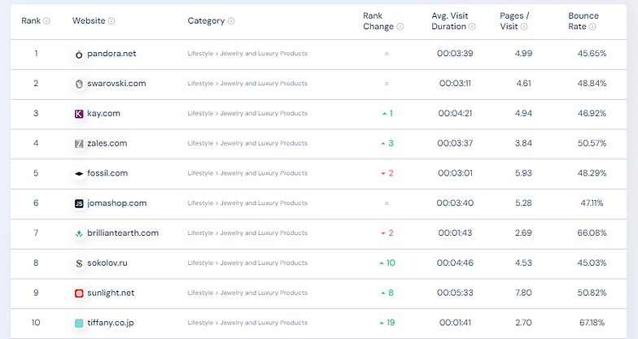Screen dimensions: 638x339
Task: Select the 47.11% bounce rate value
Action: click(x=592, y=203)
